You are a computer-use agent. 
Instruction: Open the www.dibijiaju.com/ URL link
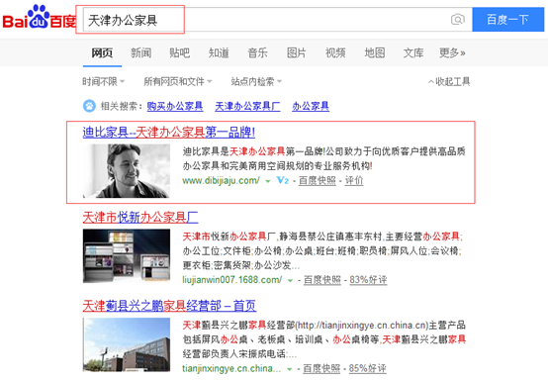(x=221, y=180)
